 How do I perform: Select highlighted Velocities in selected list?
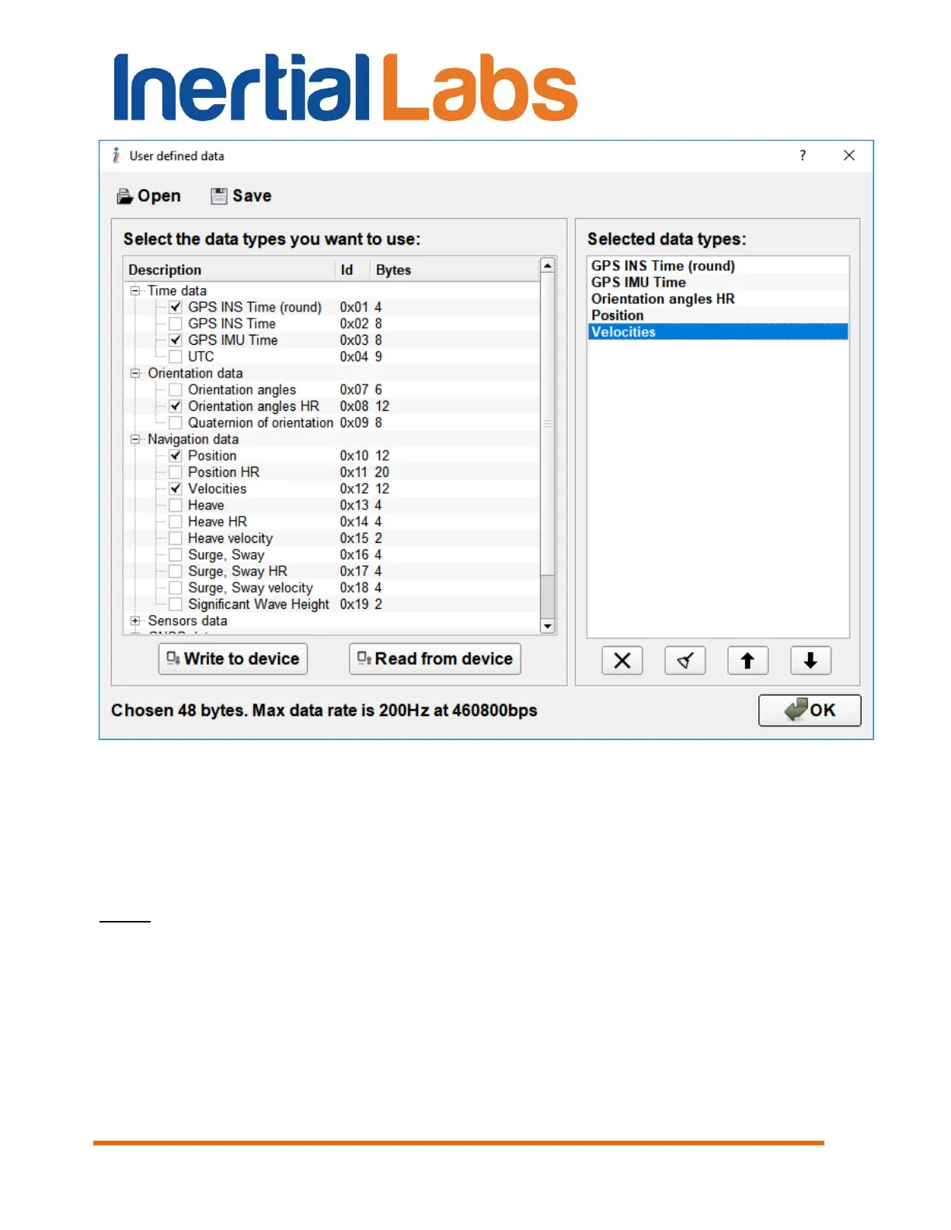[718, 332]
